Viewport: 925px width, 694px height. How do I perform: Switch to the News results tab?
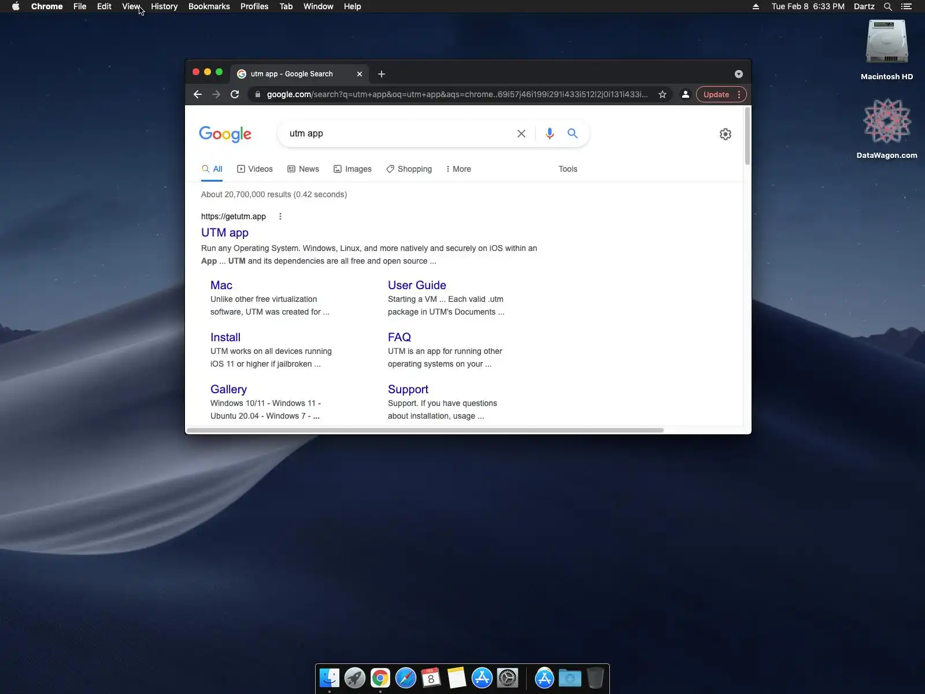(304, 169)
